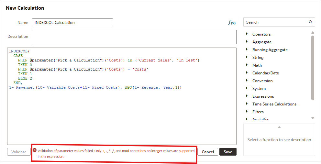This screenshot has width=321, height=164.
Task: Expand the Time Series Calculations arrow
Action: 247,104
